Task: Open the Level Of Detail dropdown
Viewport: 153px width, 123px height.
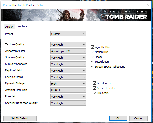Action: [68, 77]
